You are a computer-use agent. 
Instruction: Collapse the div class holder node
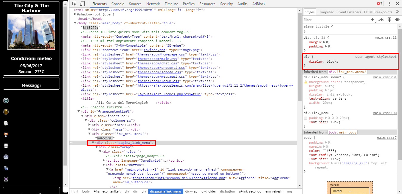tap(100, 152)
